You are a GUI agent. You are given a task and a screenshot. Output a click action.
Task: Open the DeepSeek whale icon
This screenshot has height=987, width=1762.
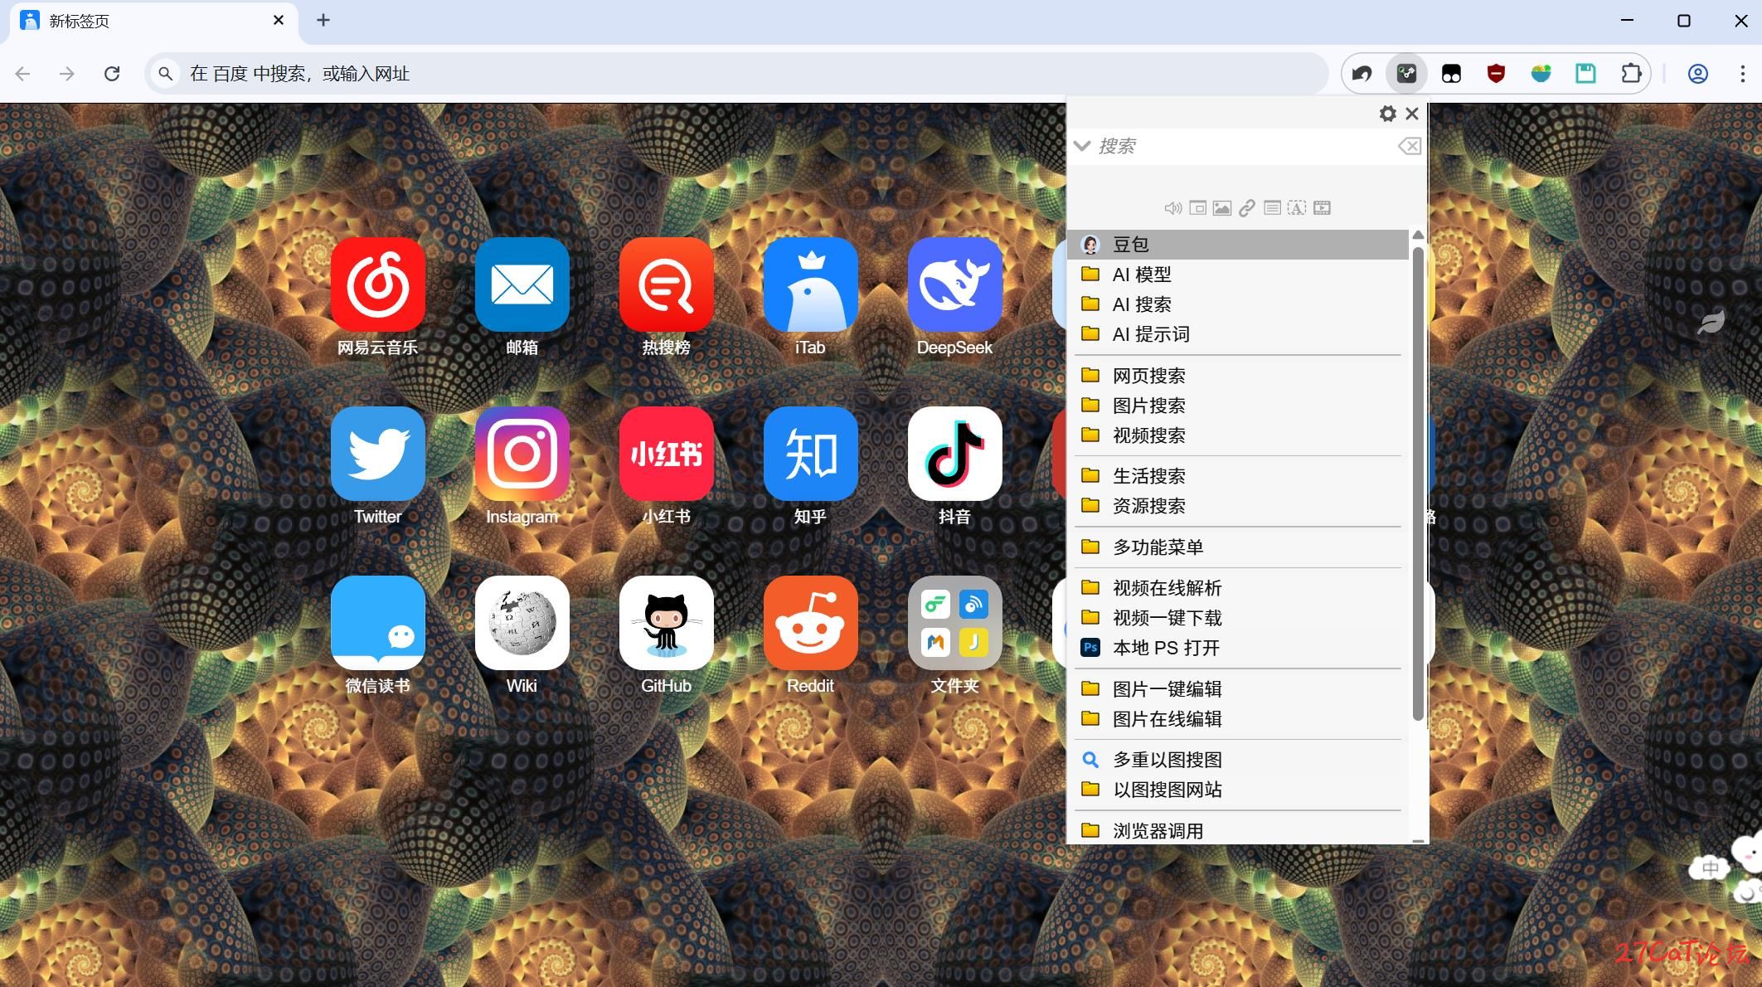[954, 284]
